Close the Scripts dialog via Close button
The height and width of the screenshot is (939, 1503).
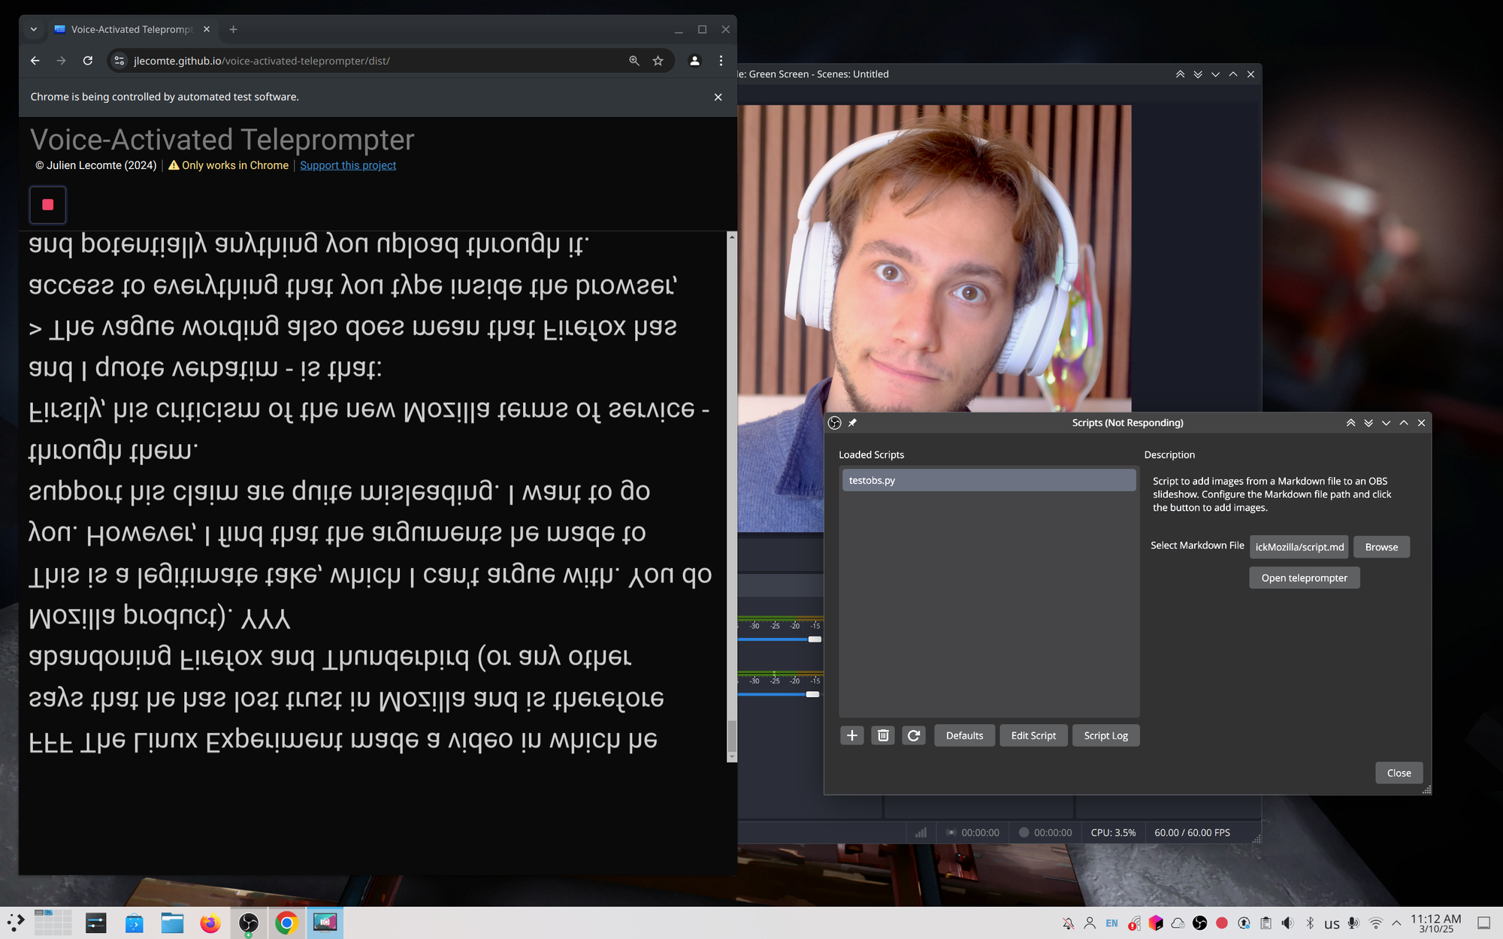tap(1399, 773)
